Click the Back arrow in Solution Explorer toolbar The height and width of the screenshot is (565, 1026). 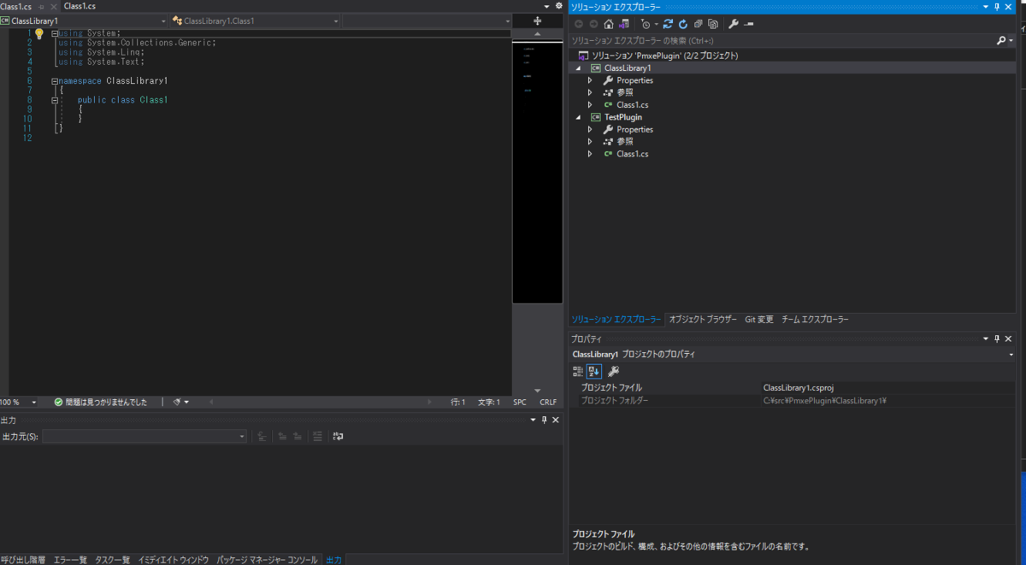point(579,24)
